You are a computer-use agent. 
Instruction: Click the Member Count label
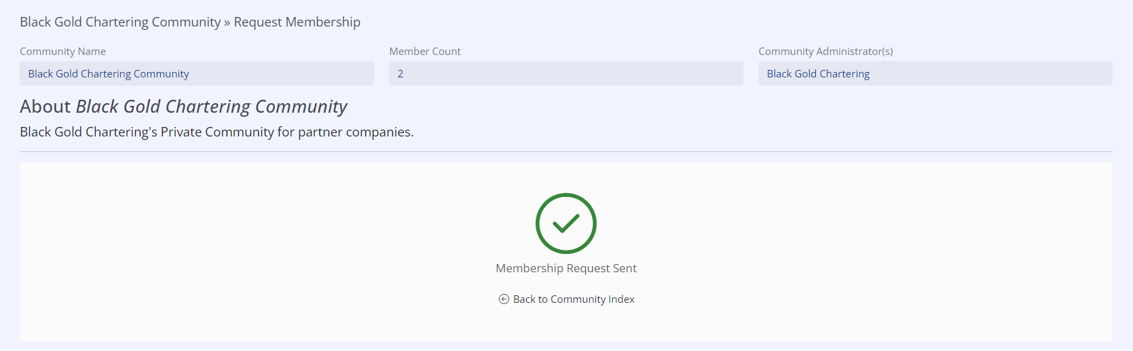pyautogui.click(x=425, y=52)
